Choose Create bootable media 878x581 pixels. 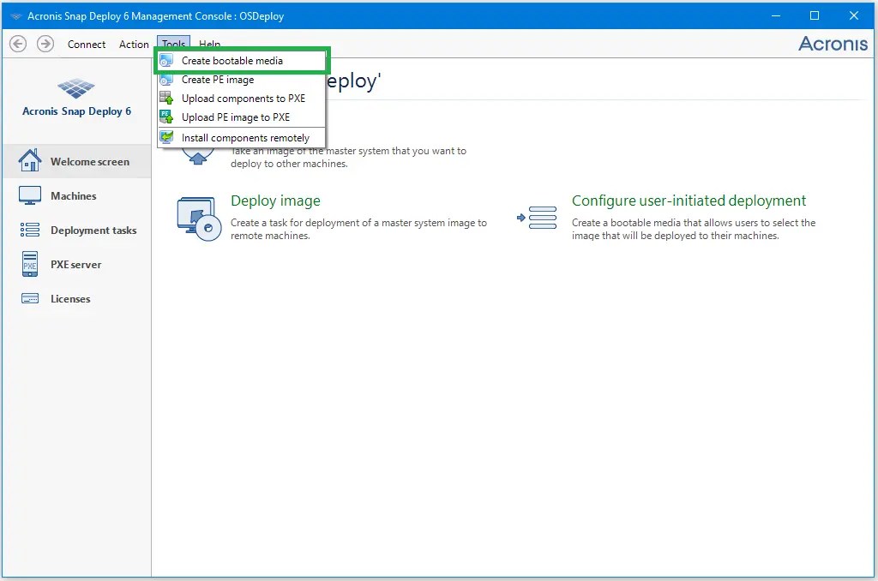241,61
